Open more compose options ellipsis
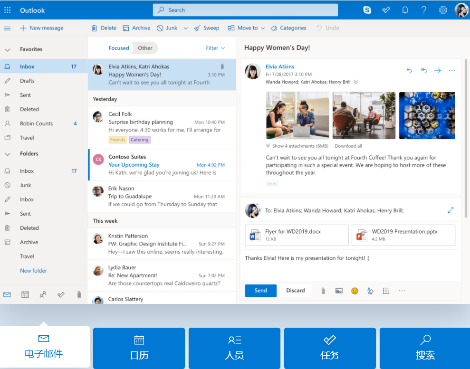Image resolution: width=470 pixels, height=369 pixels. pyautogui.click(x=402, y=291)
